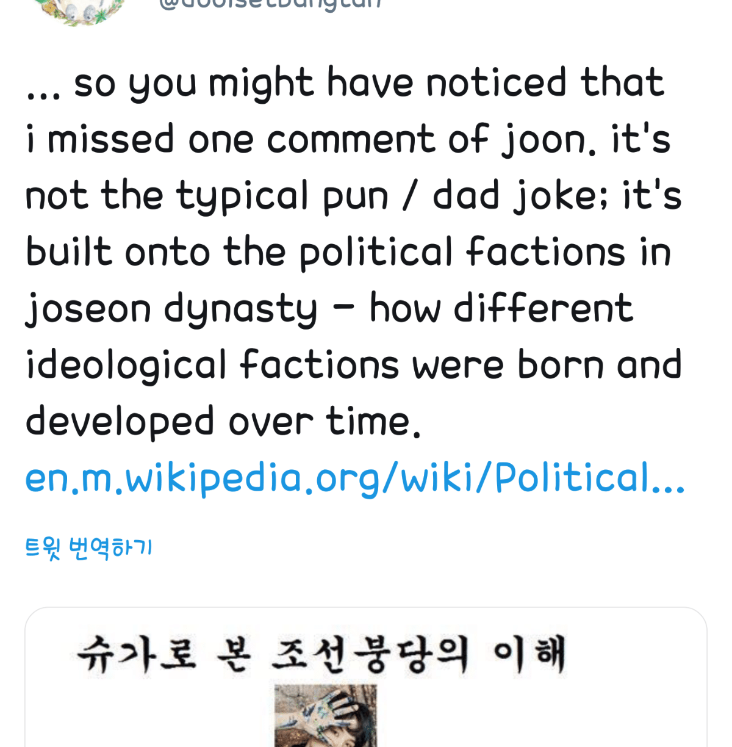
Task: Tap the word "comment" in the tweet
Action: (350, 140)
